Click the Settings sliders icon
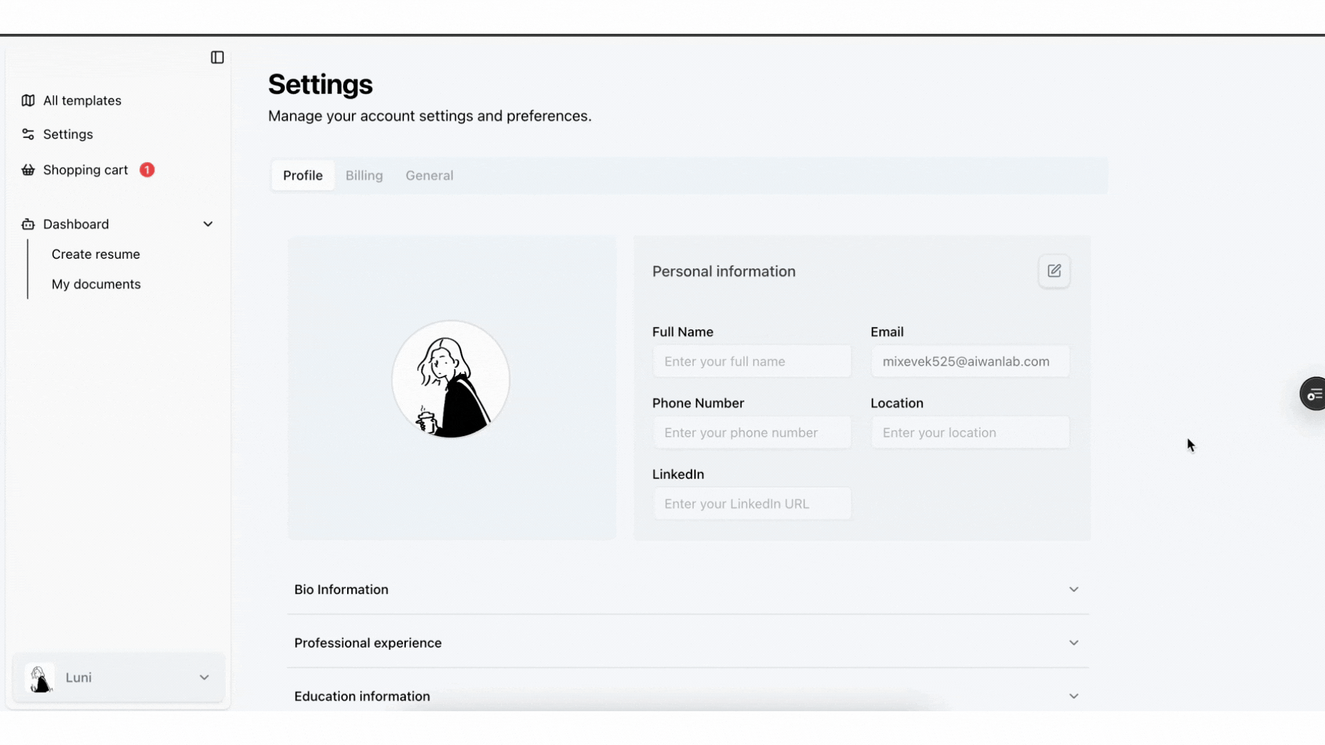The height and width of the screenshot is (745, 1325). (28, 135)
